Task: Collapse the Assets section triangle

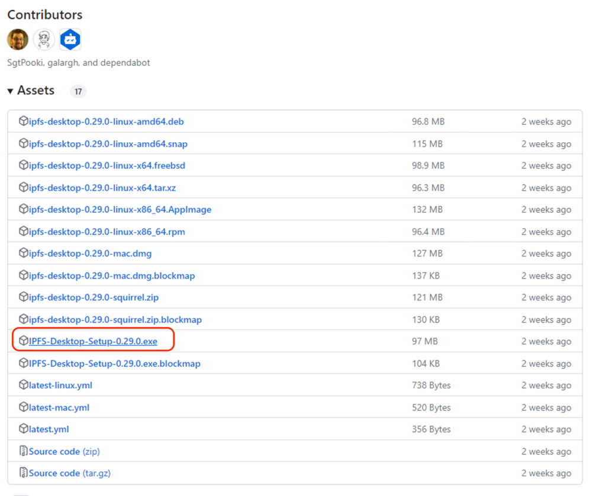Action: pos(10,91)
